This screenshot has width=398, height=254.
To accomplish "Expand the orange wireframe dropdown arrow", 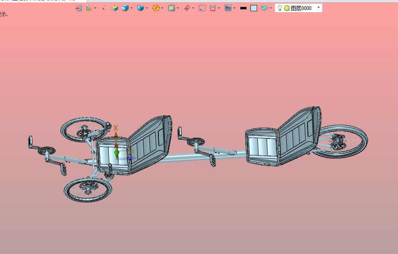I will pyautogui.click(x=163, y=8).
